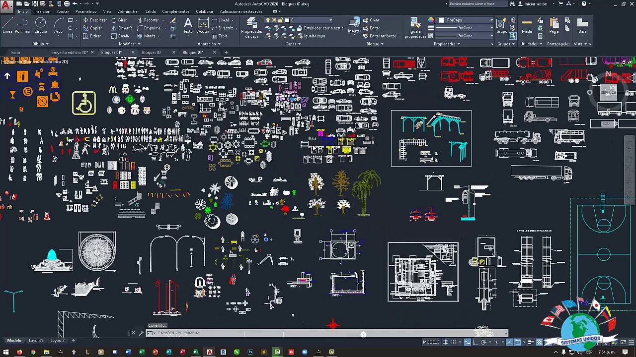Click the Pegar clipboard tool
This screenshot has width=636, height=357.
[555, 26]
